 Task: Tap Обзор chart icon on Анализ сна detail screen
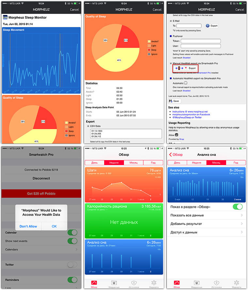tap(177, 282)
